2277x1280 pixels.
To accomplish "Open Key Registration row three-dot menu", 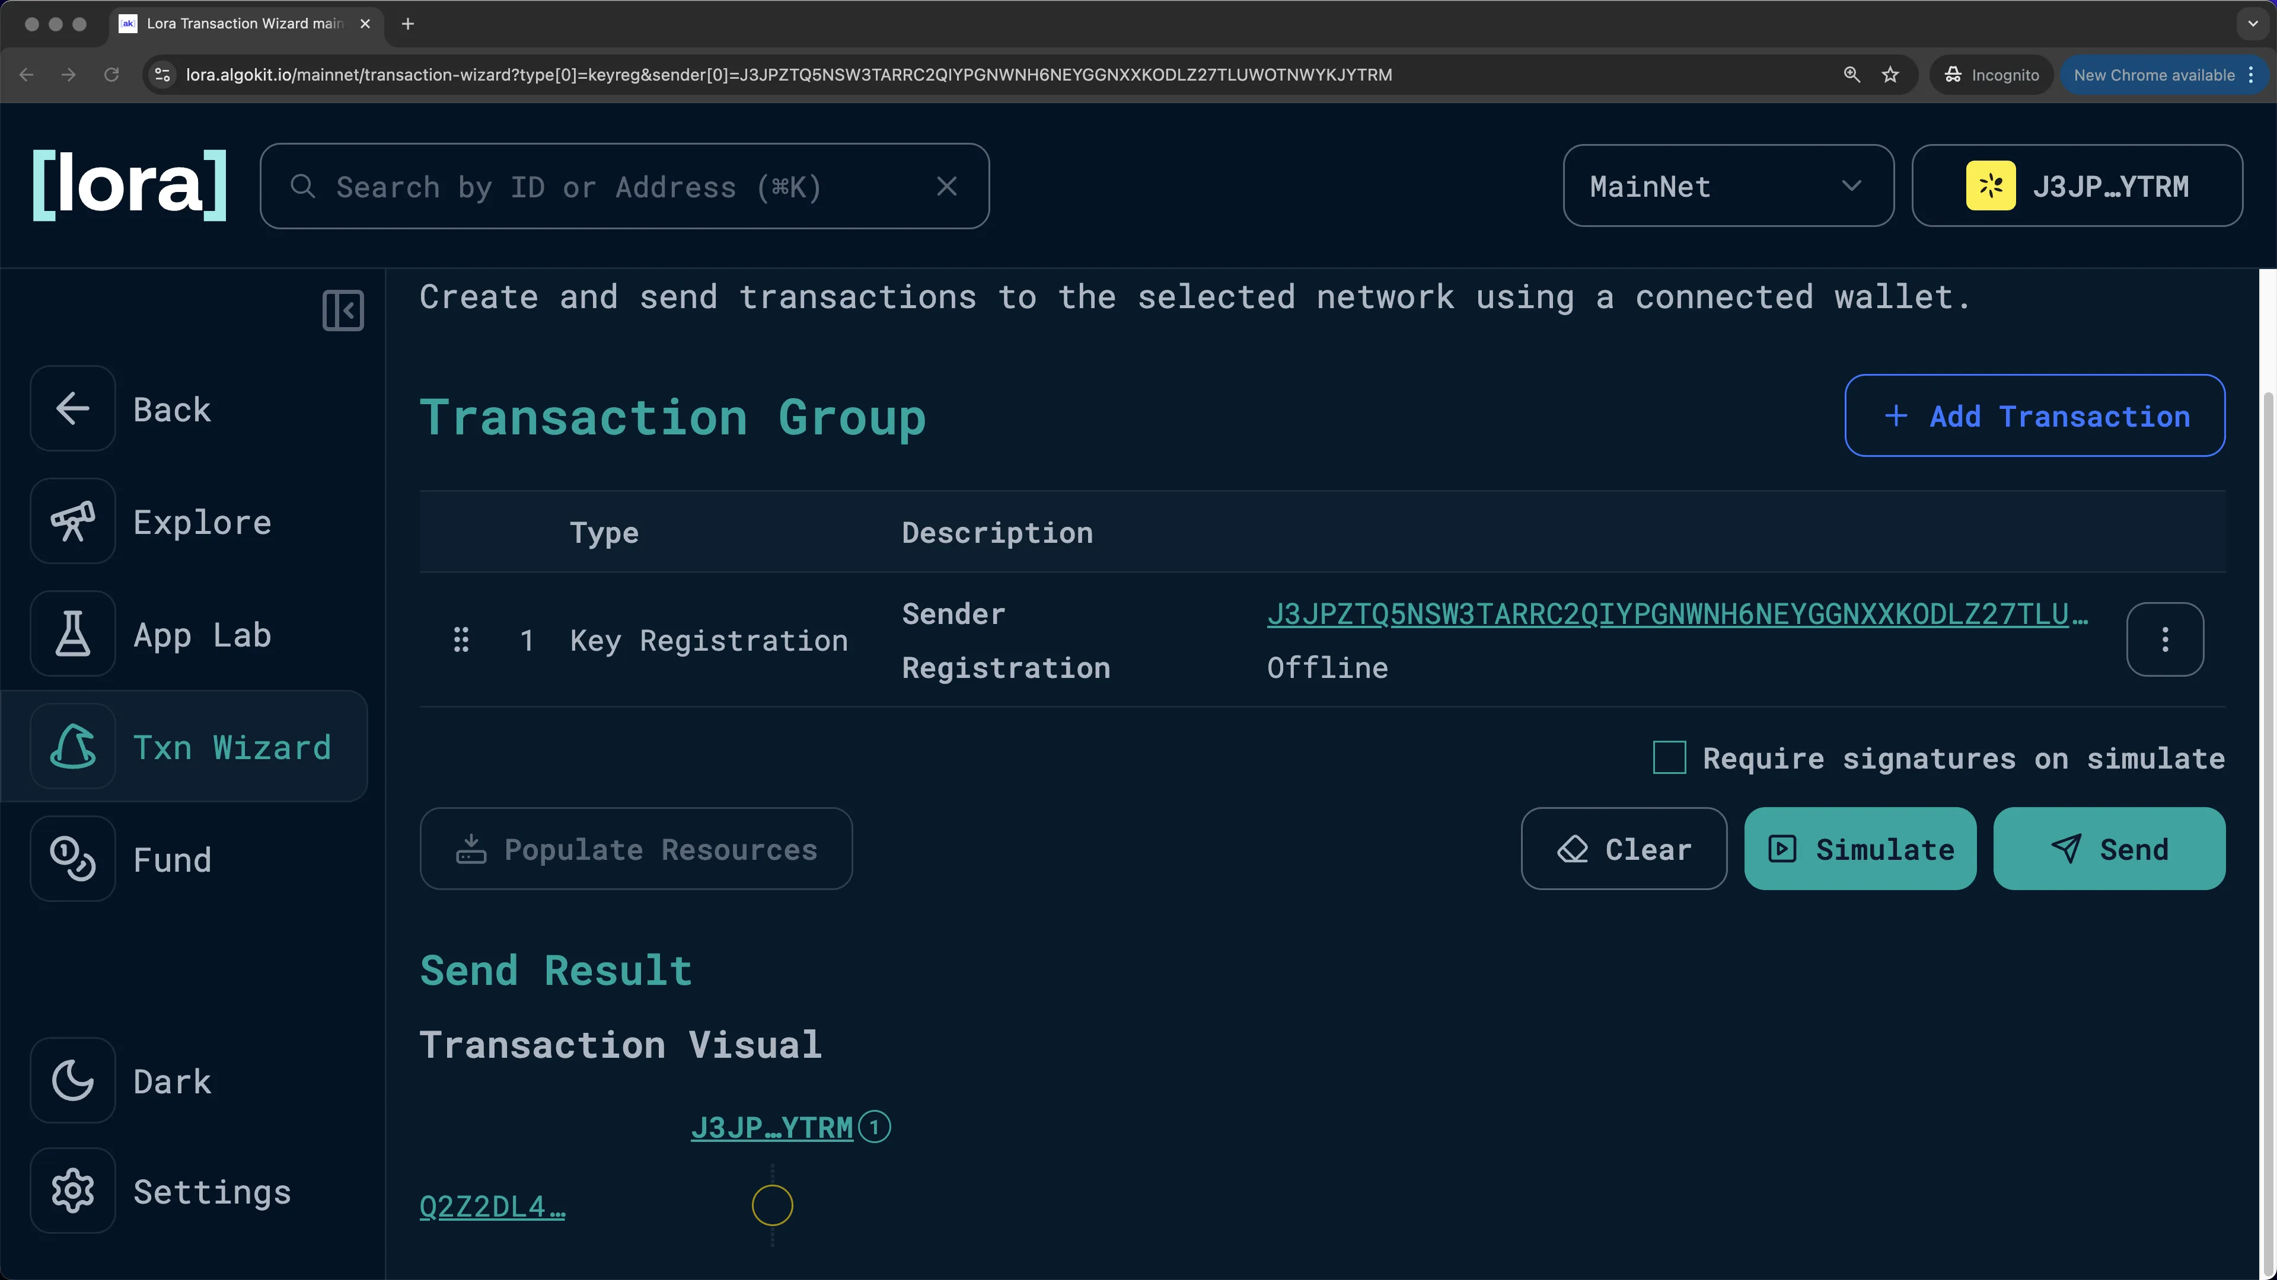I will 2165,639.
